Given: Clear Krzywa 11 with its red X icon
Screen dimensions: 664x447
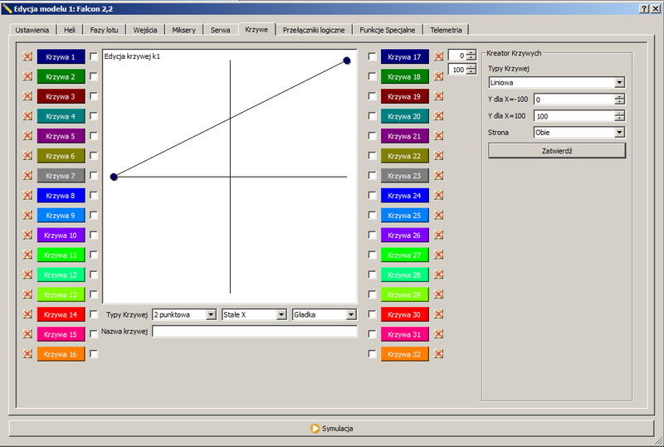Looking at the screenshot, I should (x=27, y=255).
